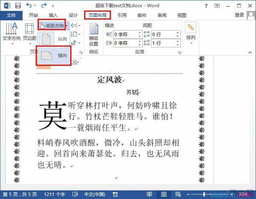Screen dimensions: 256x199
Task: Click the user account avatar
Action: tap(251, 15)
